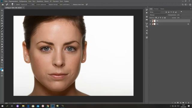192x108 pixels.
Task: Toggle the text layer filter icon
Action: pos(171,12)
